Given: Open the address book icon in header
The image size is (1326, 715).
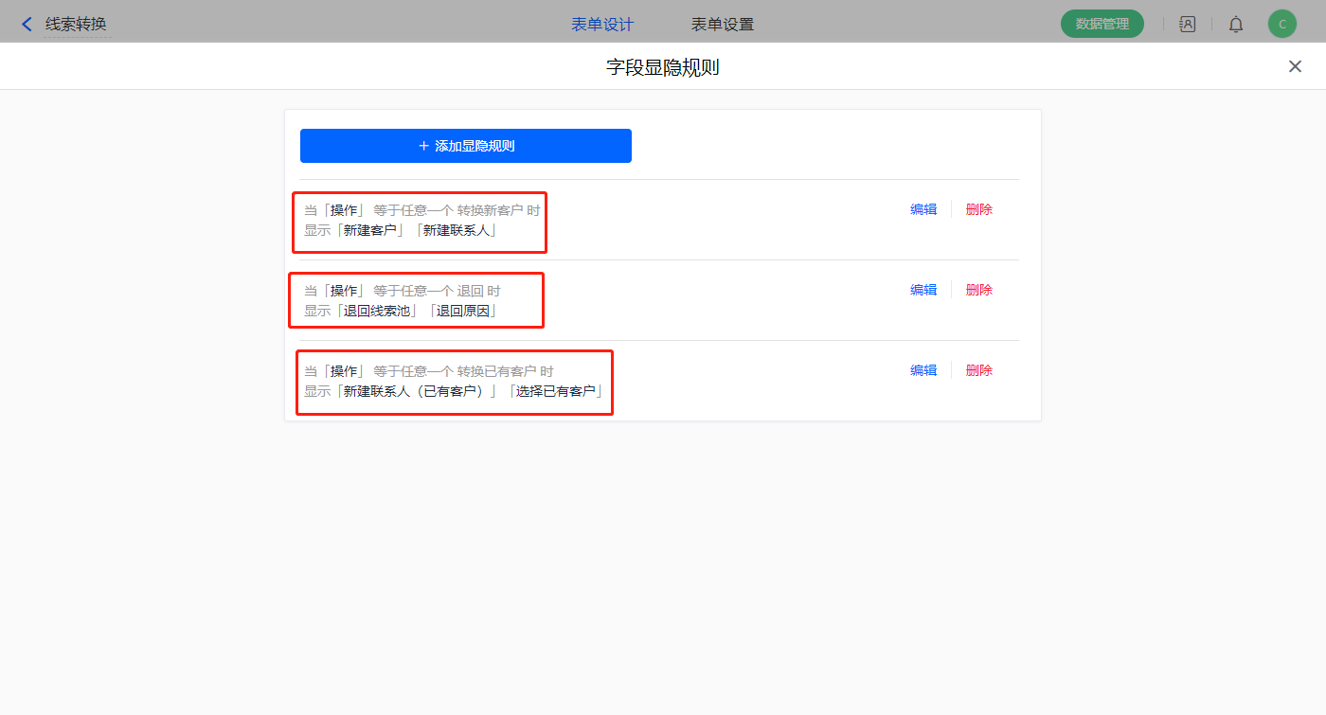Looking at the screenshot, I should [1187, 25].
